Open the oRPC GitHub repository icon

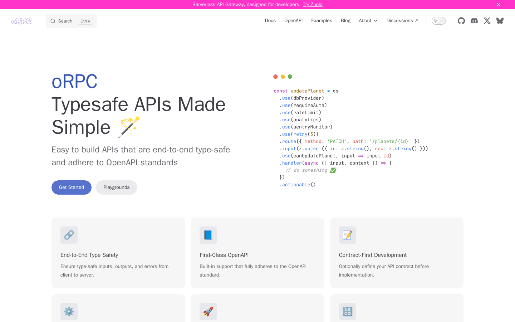pyautogui.click(x=461, y=21)
